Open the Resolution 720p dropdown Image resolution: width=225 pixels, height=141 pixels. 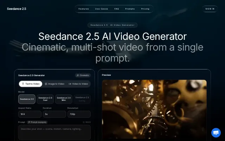tap(79, 114)
